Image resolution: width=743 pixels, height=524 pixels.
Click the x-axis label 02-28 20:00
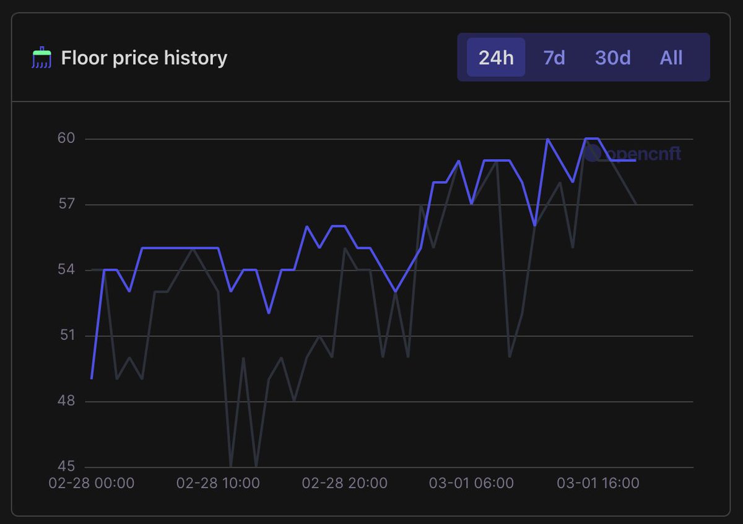click(345, 483)
